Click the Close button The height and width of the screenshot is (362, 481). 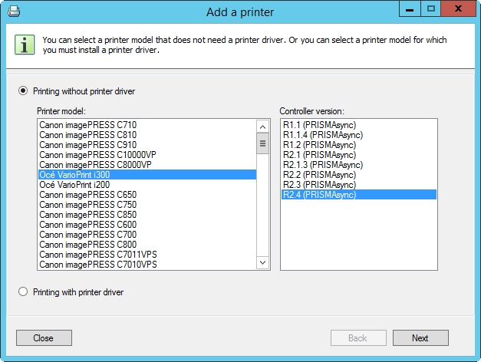coord(44,337)
